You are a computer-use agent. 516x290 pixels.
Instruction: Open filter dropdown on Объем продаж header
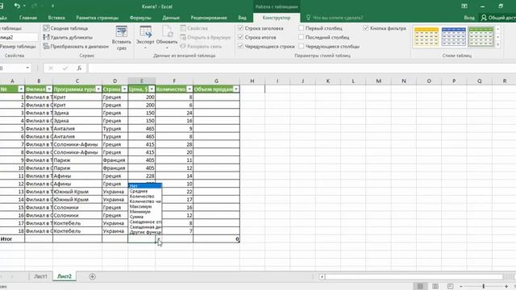coord(236,89)
